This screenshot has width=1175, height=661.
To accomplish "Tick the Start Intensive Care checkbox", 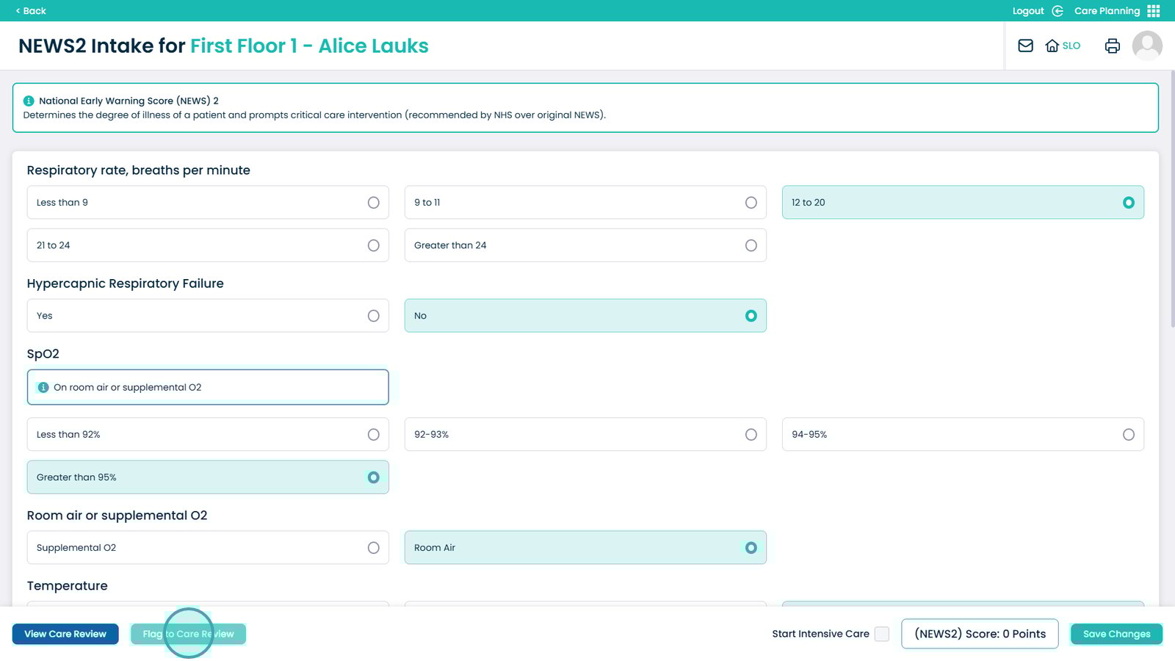I will point(882,634).
